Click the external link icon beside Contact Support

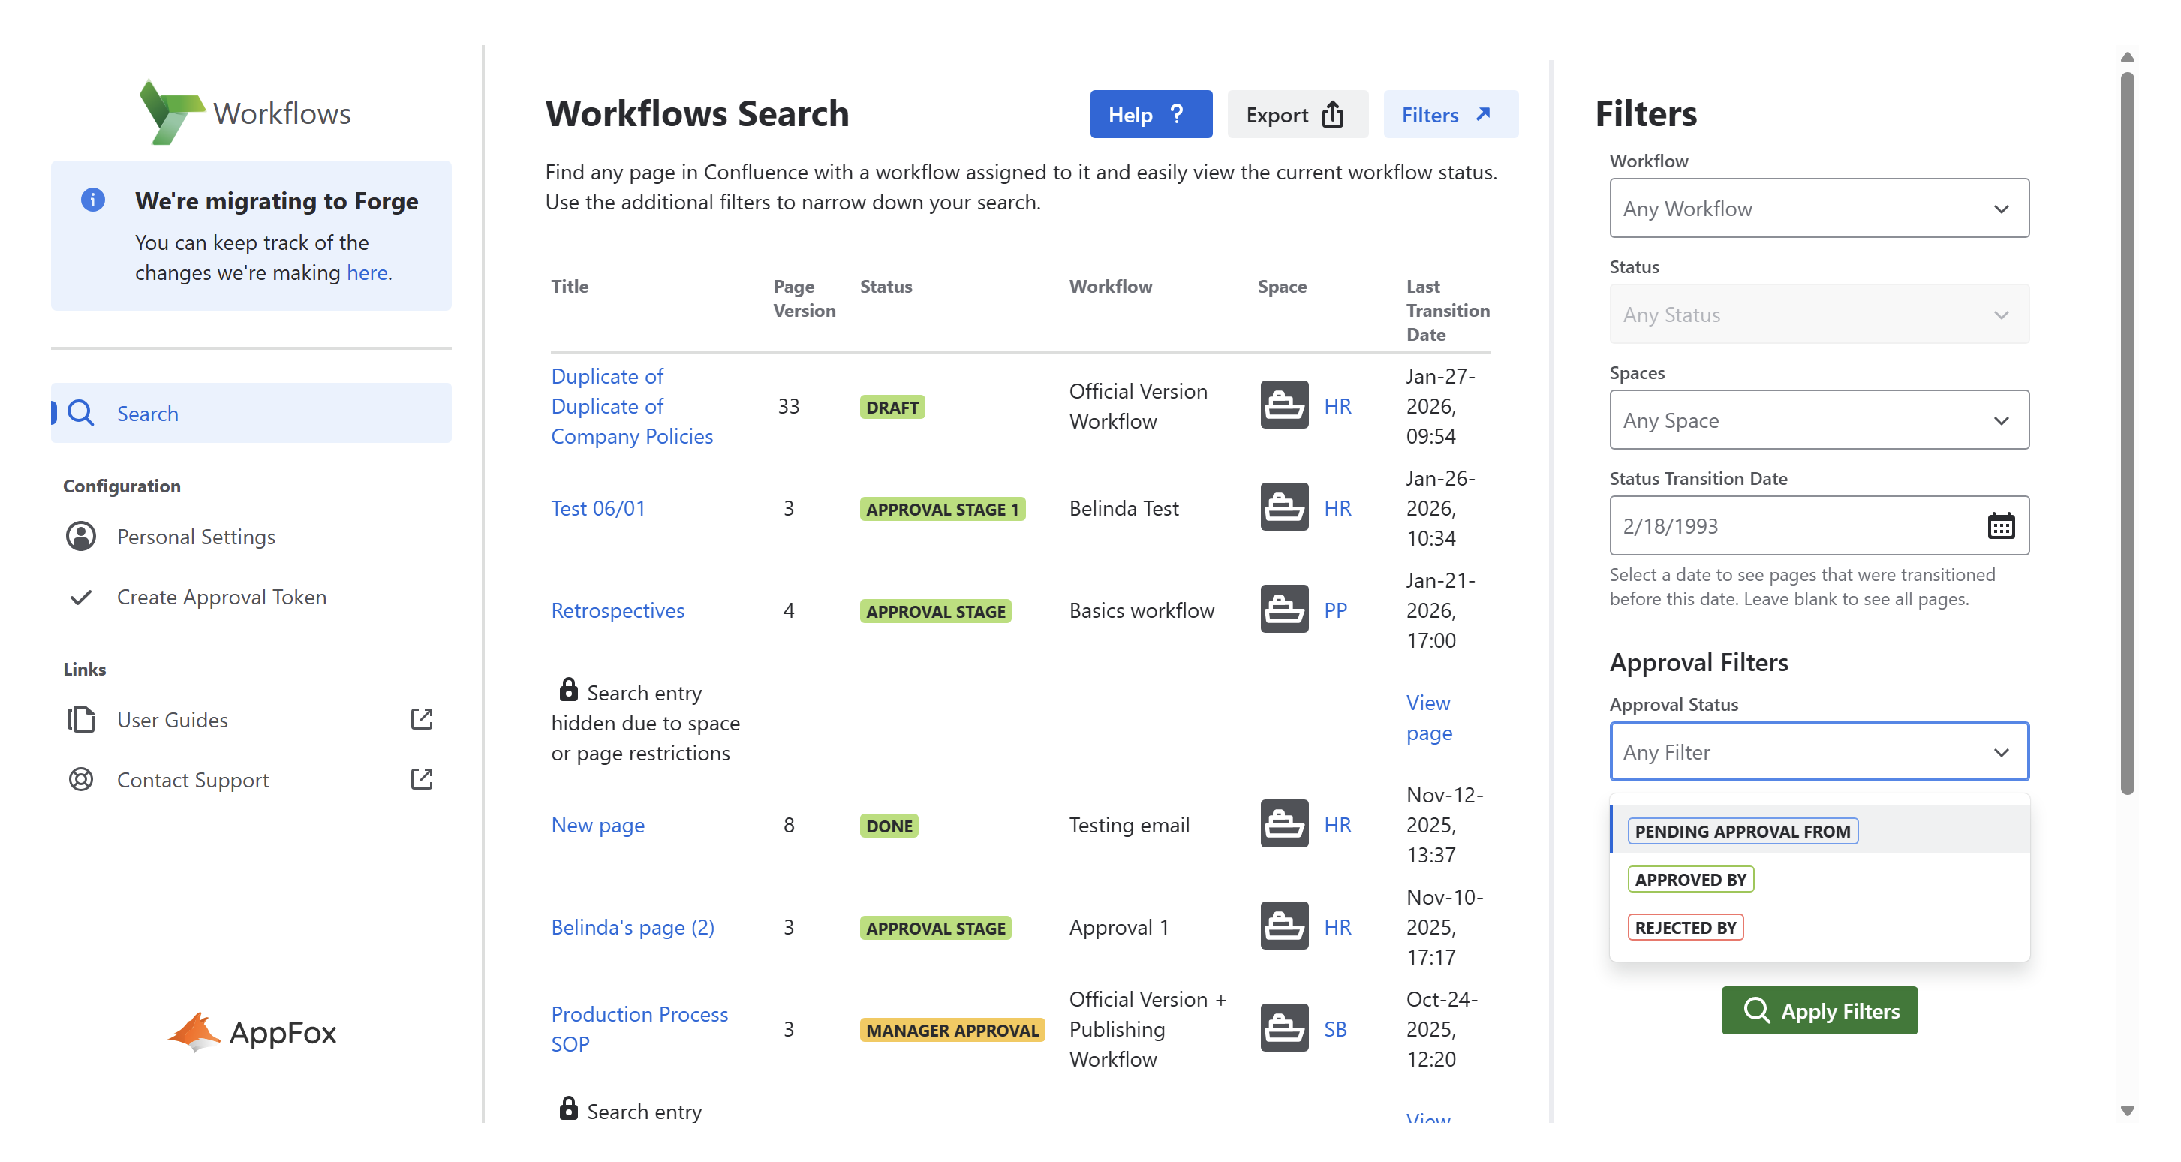coord(421,779)
